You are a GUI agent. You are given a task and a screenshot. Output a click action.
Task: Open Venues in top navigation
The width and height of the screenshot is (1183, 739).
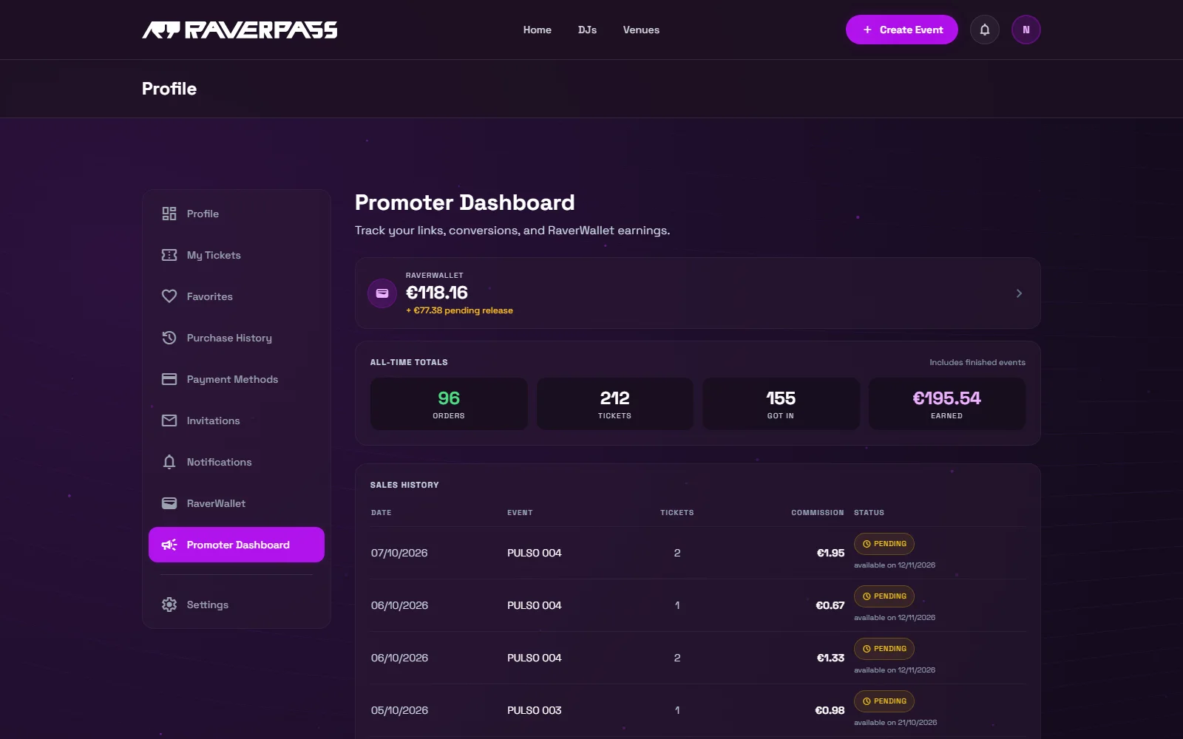click(x=641, y=30)
